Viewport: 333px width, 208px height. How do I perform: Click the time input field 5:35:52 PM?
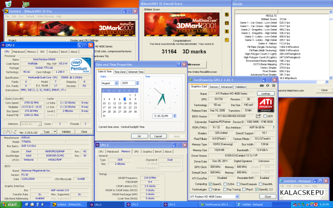point(162,116)
